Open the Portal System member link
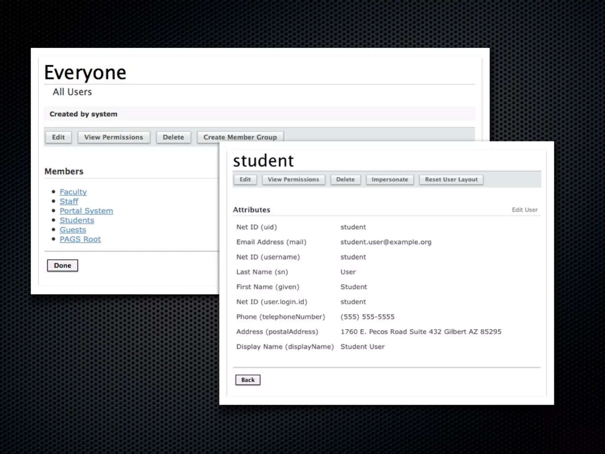605x454 pixels. point(86,211)
